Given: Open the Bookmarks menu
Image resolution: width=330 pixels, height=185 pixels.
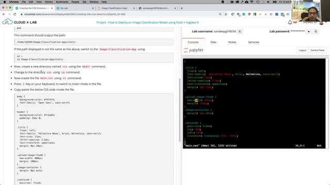Looking at the screenshot, I should tap(62, 2).
